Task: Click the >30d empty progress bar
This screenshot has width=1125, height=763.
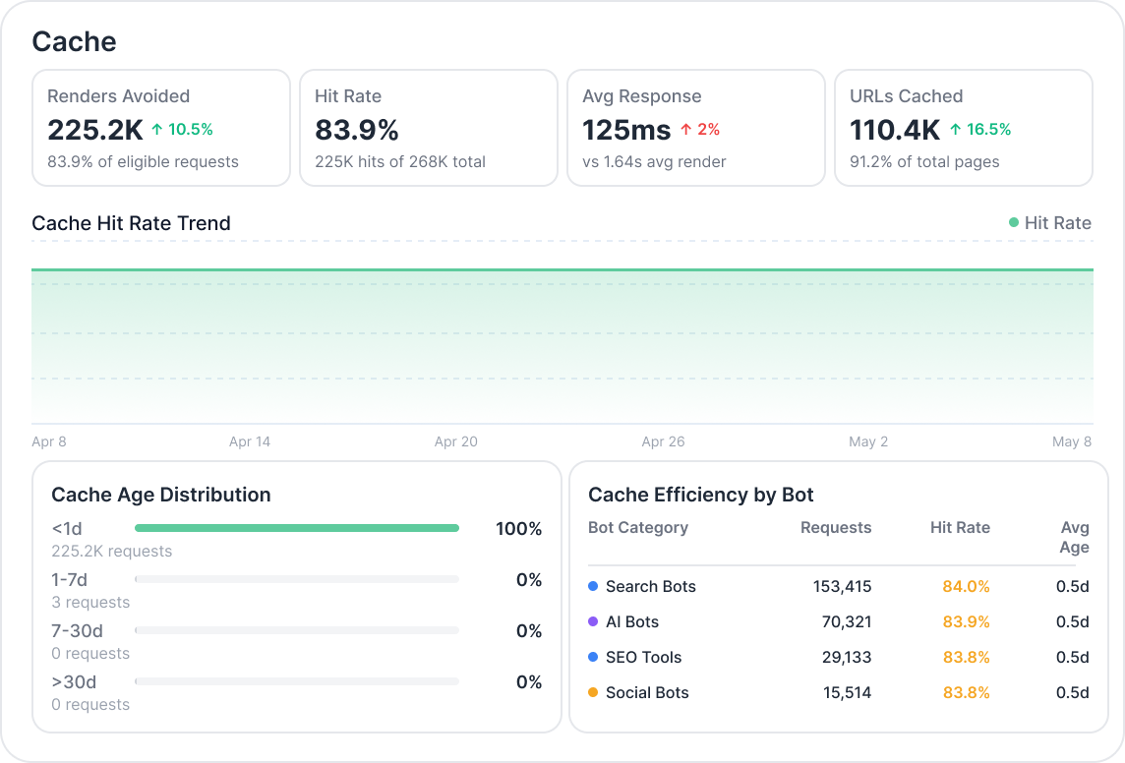Action: coord(297,682)
